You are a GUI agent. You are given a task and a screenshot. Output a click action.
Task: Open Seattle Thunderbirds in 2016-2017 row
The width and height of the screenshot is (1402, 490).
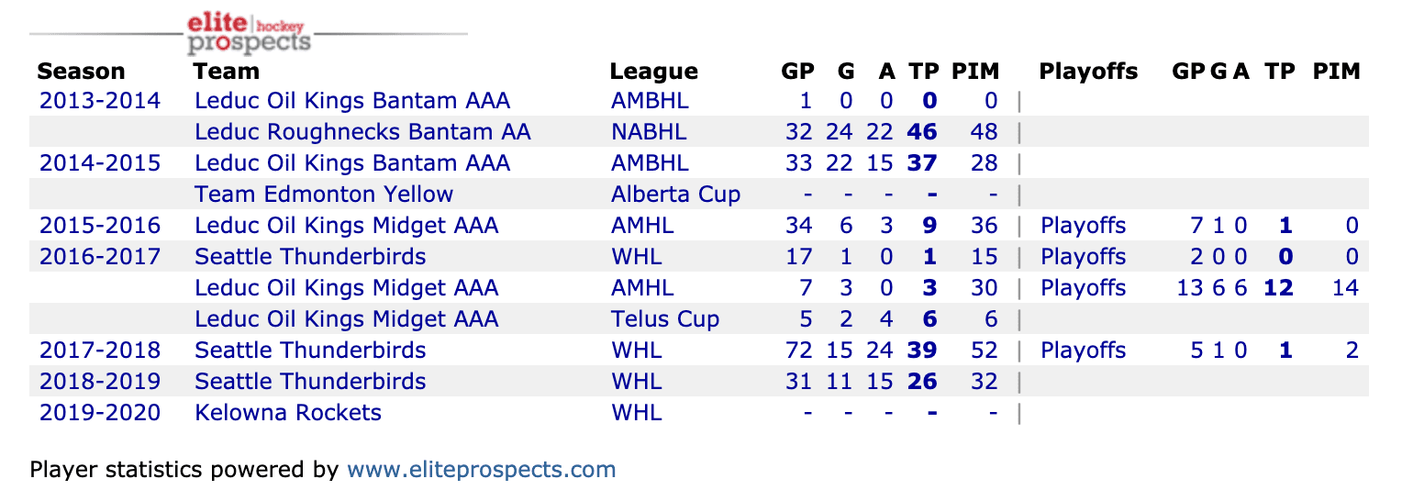310,257
